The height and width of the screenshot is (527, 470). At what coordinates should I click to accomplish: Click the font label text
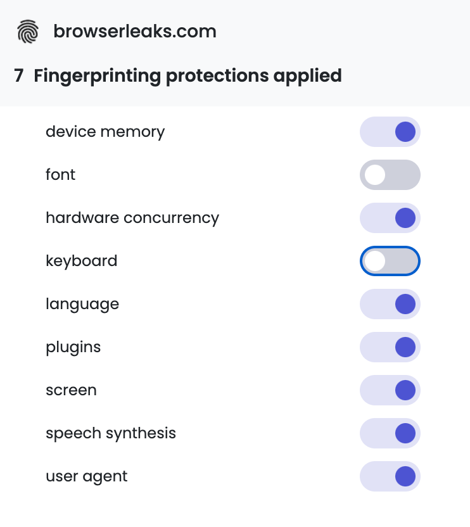[61, 175]
